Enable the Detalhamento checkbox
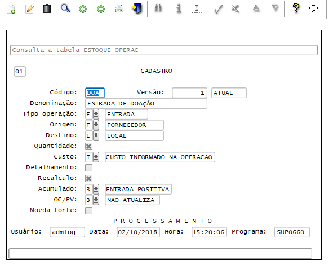 (89, 168)
